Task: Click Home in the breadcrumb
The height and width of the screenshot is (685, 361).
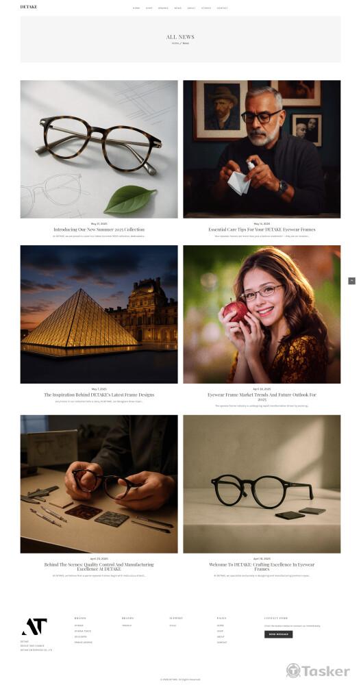Action: click(175, 43)
